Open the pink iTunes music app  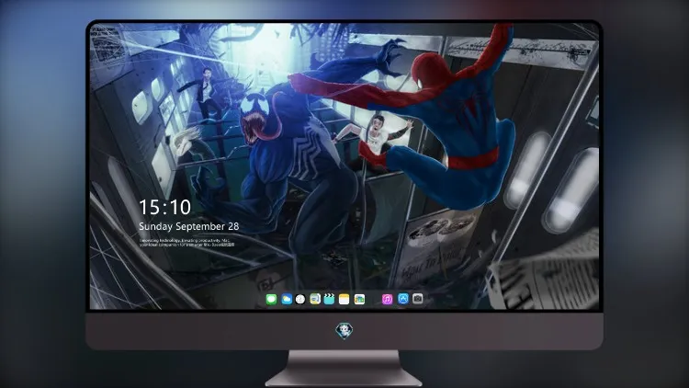tap(387, 300)
